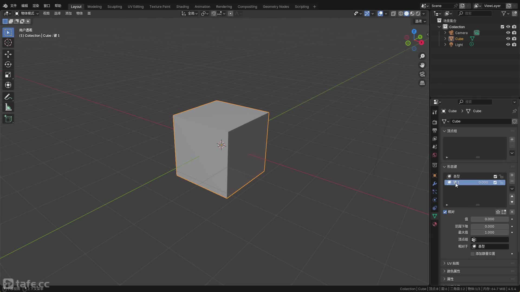Toggle camera view in viewport
520x292 pixels.
point(422,74)
